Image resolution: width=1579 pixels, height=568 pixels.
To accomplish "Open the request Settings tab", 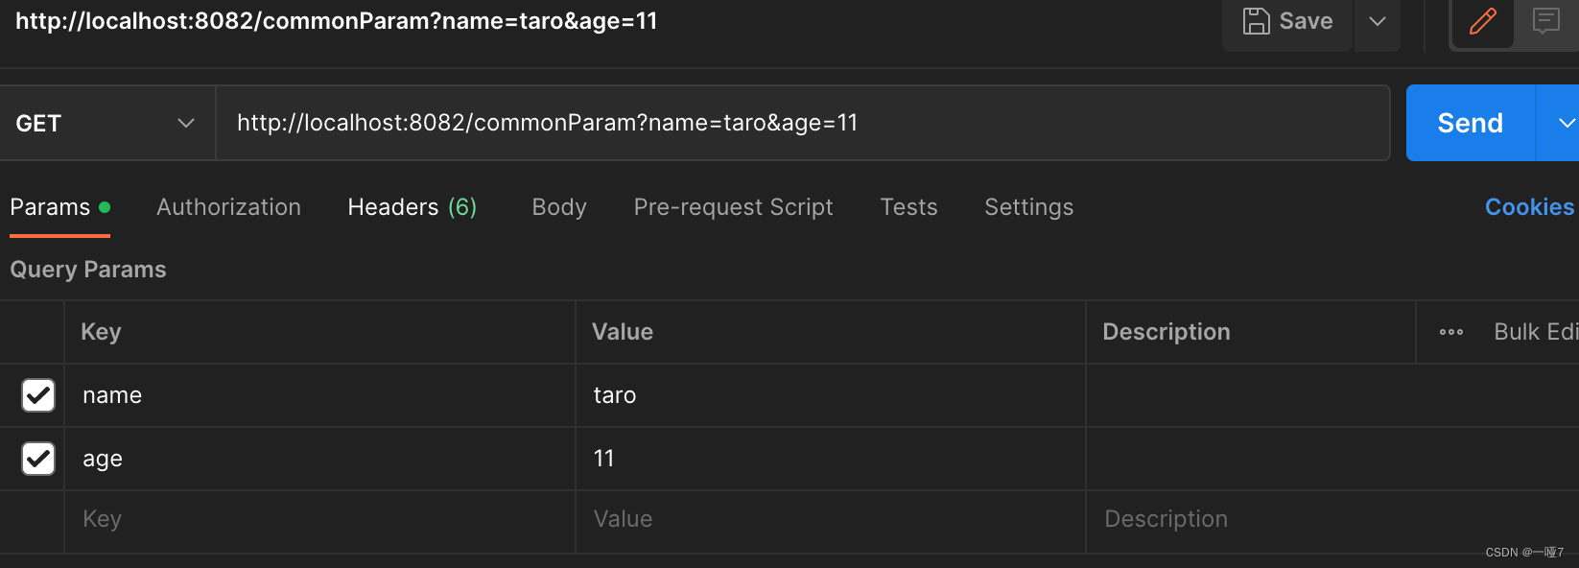I will tap(1028, 207).
